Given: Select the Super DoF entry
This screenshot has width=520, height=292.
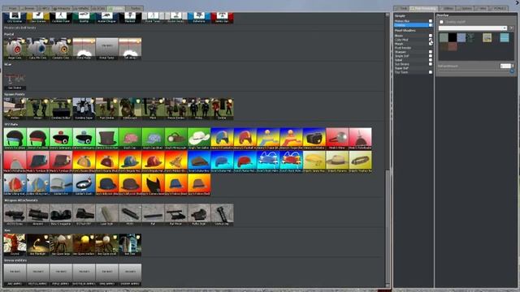Looking at the screenshot, I should [x=414, y=68].
